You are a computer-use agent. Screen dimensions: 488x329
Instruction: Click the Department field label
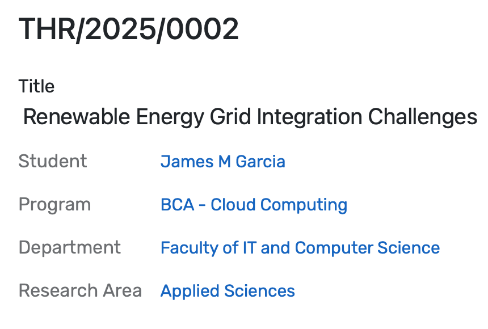[69, 248]
